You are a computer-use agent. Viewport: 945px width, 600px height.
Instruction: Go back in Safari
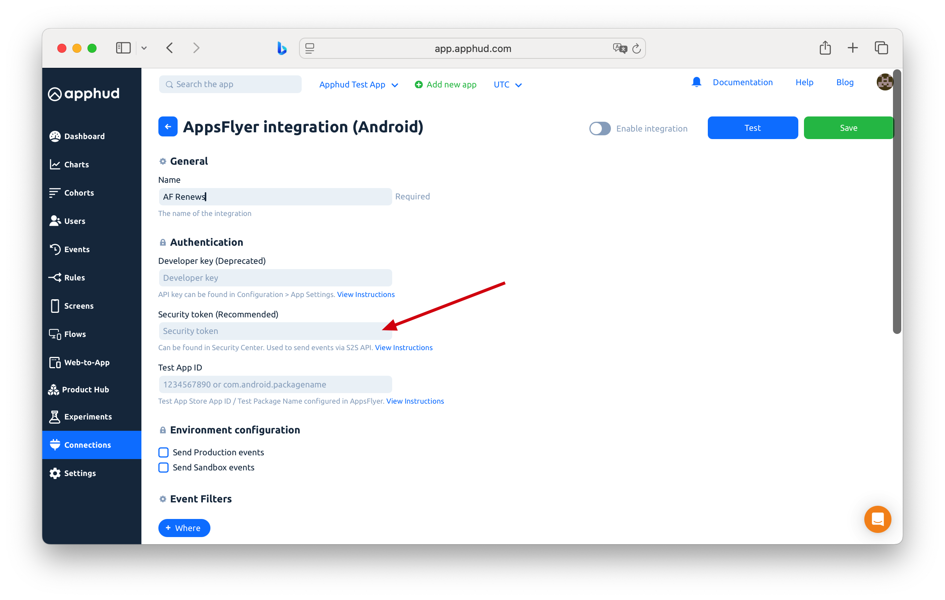pos(170,48)
